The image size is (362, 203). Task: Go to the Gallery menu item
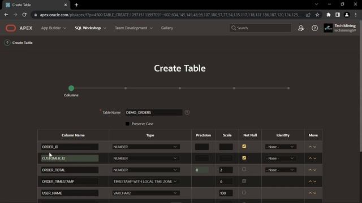pyautogui.click(x=167, y=28)
